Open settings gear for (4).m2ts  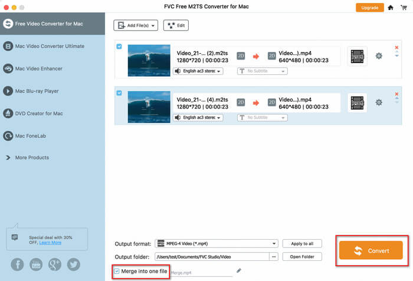tap(379, 102)
